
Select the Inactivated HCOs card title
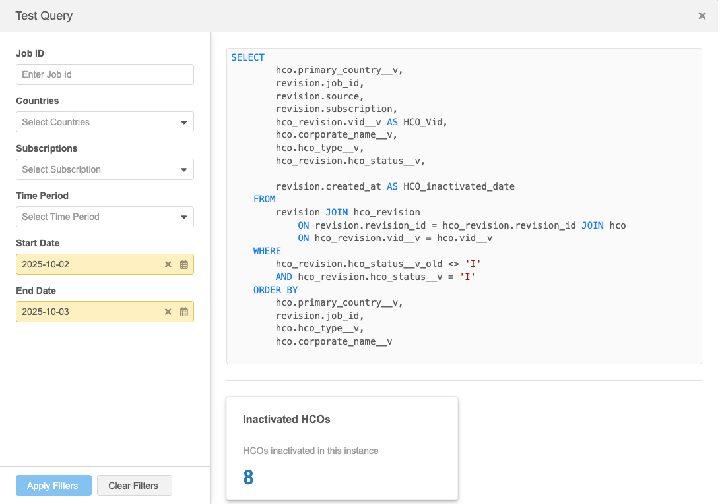coord(286,419)
